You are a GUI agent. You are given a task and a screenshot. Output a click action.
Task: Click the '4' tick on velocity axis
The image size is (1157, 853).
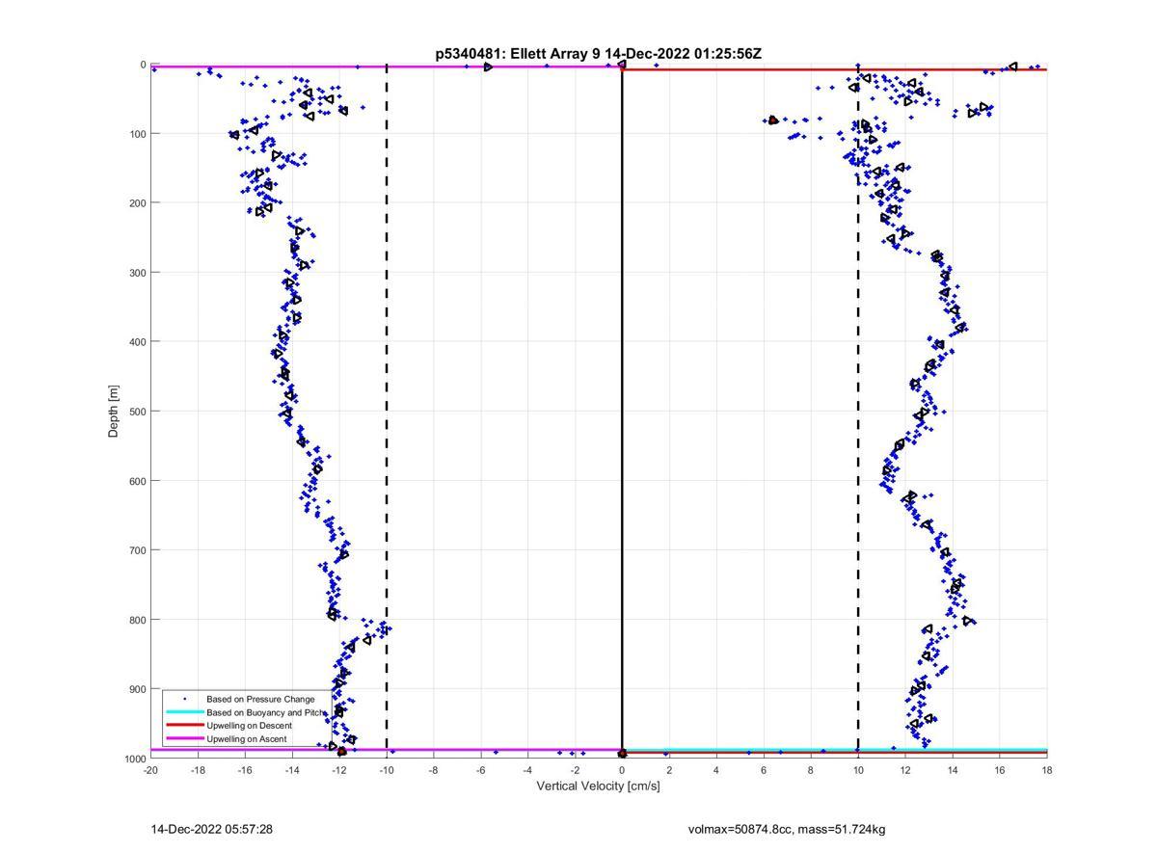pos(716,770)
